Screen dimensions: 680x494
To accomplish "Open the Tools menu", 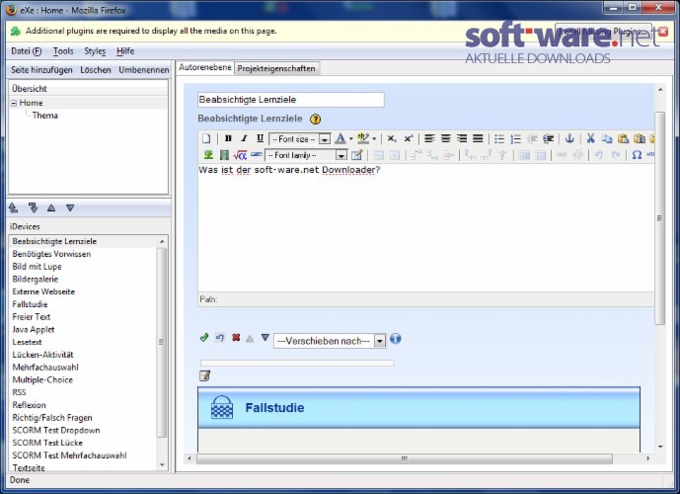I will (x=63, y=51).
